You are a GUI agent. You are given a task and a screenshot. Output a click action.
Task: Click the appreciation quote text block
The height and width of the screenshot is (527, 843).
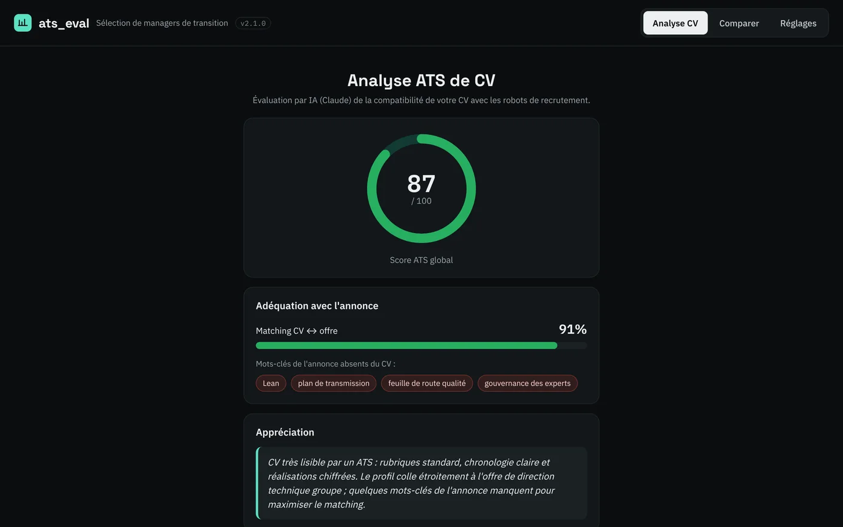pos(421,483)
